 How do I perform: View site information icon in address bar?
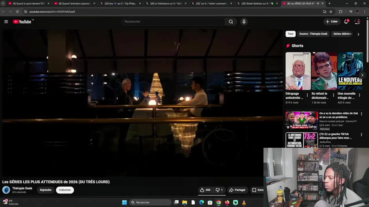tap(25, 11)
